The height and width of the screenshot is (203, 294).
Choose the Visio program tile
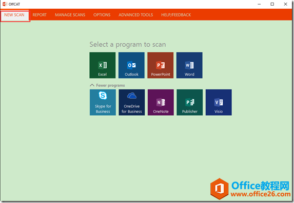pos(219,102)
